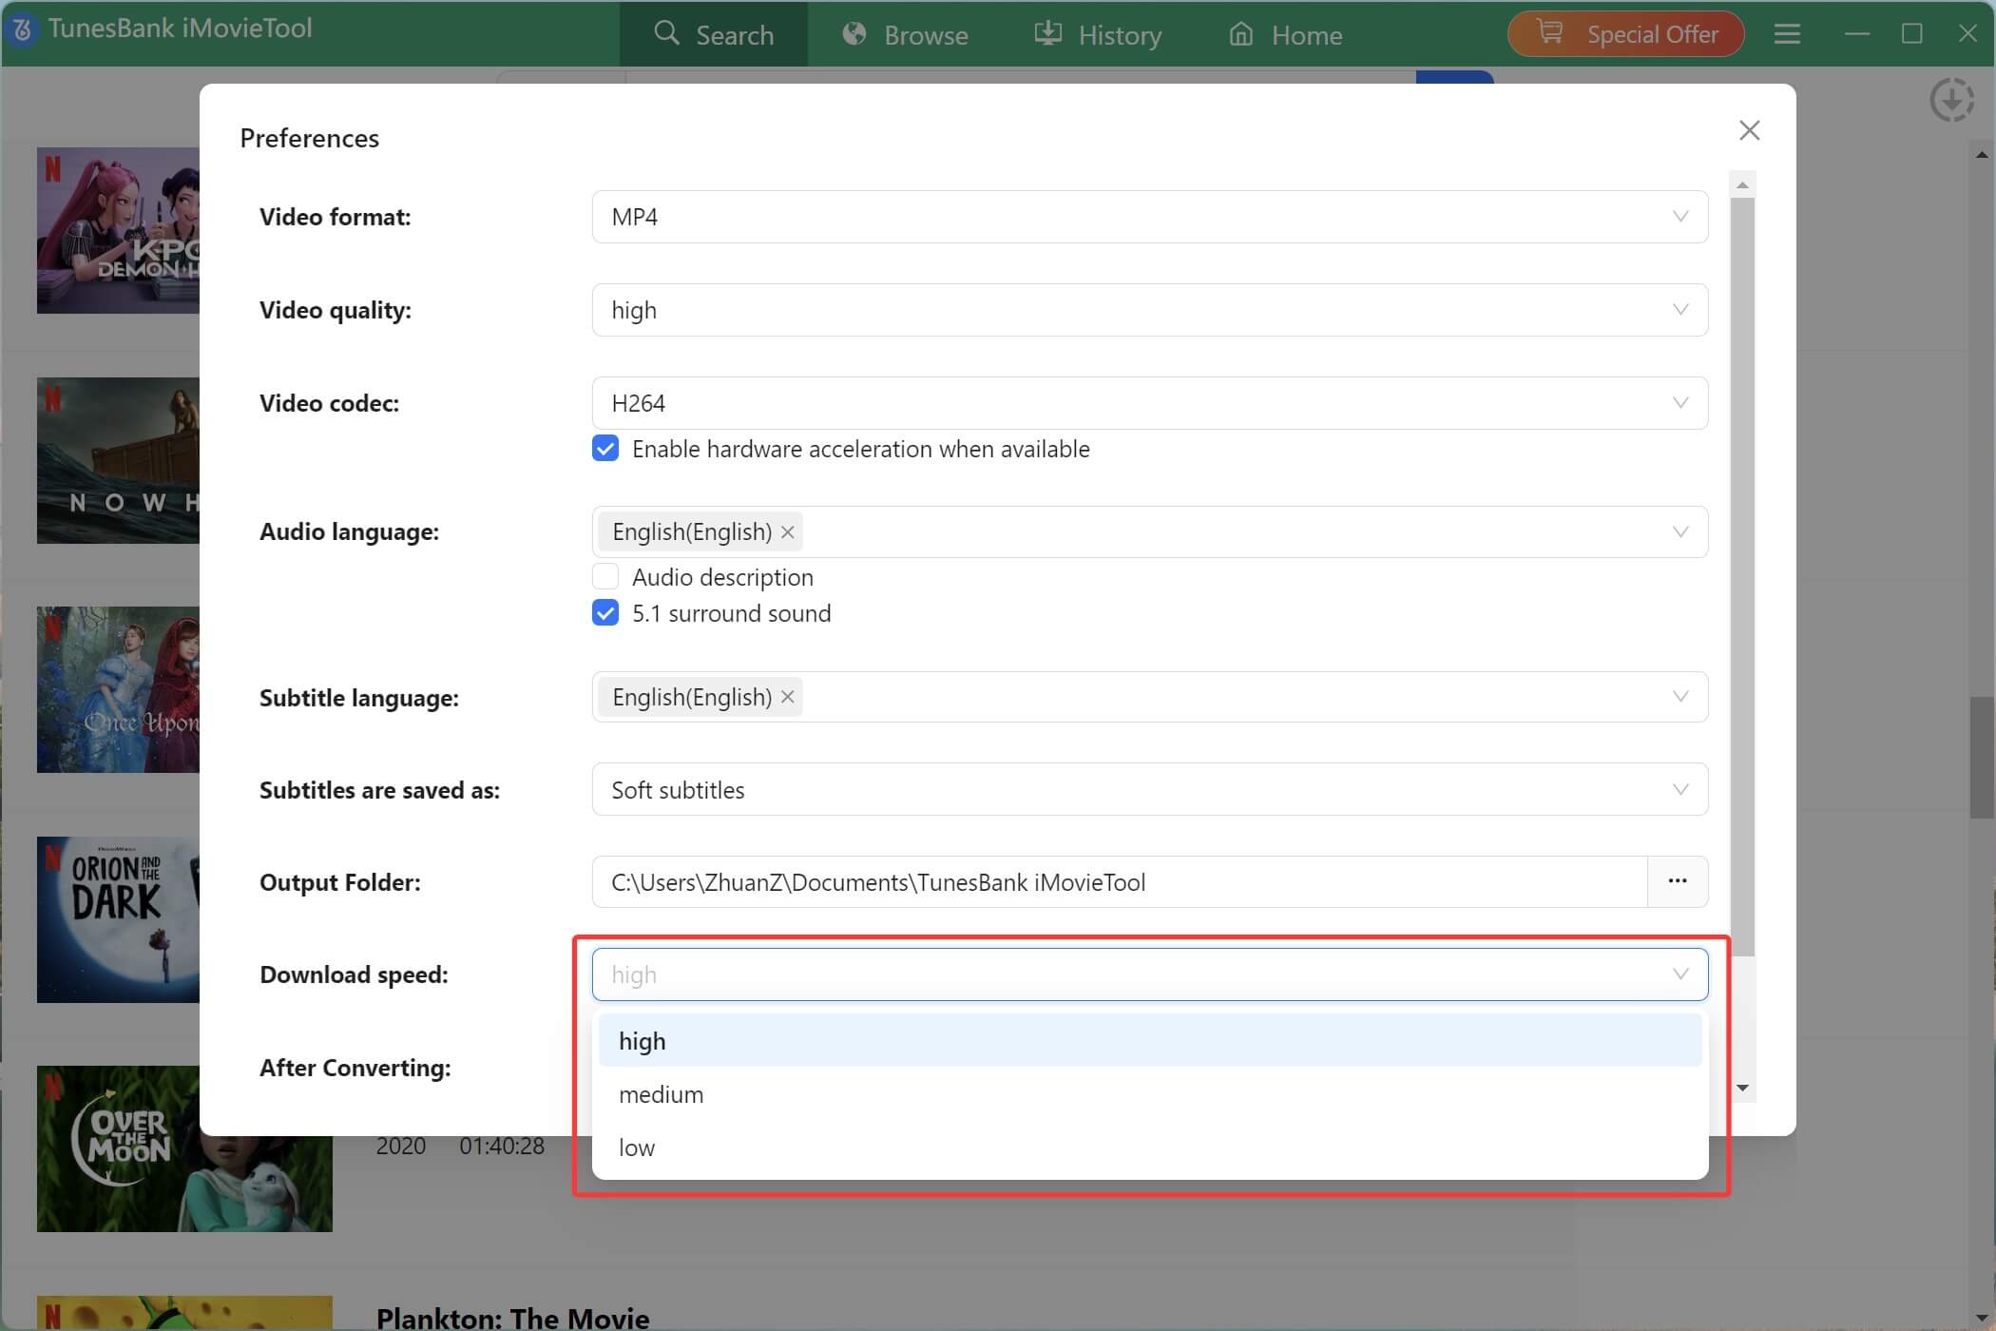Browse for Output Folder using ellipsis button
The image size is (1996, 1331).
pyautogui.click(x=1679, y=881)
